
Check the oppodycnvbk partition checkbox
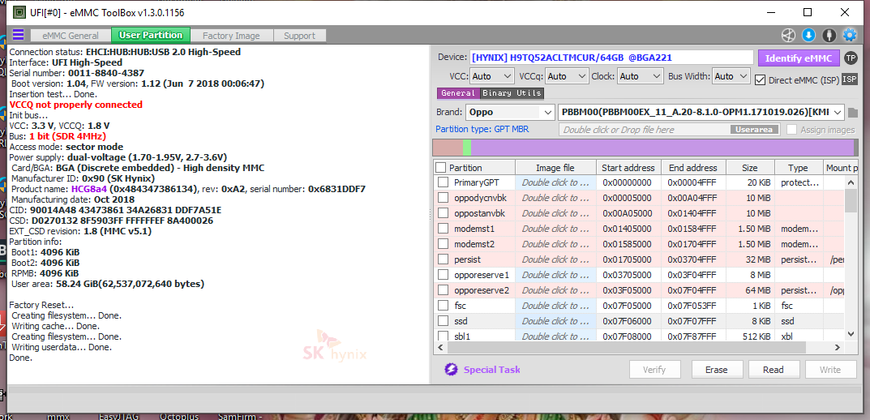click(443, 198)
